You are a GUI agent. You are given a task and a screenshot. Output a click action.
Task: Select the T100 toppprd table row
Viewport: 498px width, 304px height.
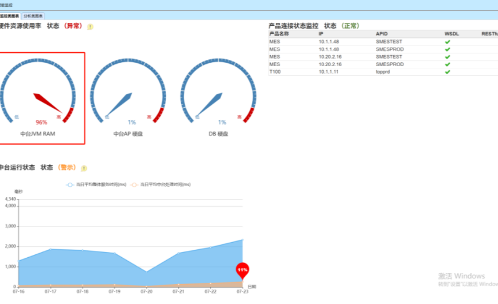[x=341, y=72]
